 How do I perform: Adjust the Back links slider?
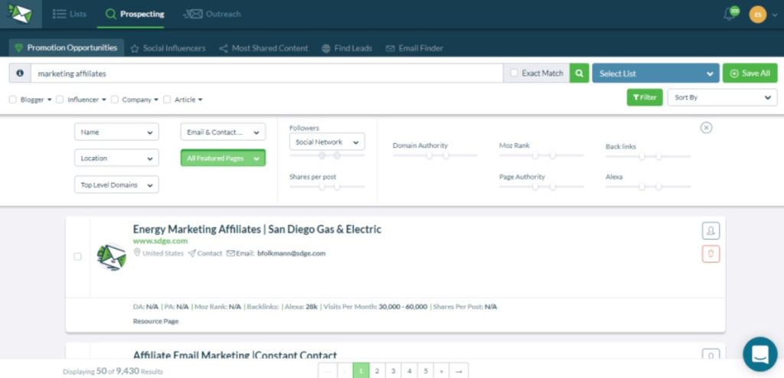click(x=648, y=157)
